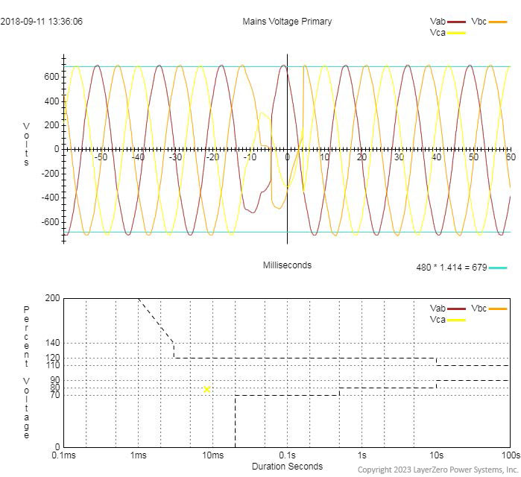Click the 0.1s duration axis label
Viewport: 521px width, 477px height.
[287, 455]
